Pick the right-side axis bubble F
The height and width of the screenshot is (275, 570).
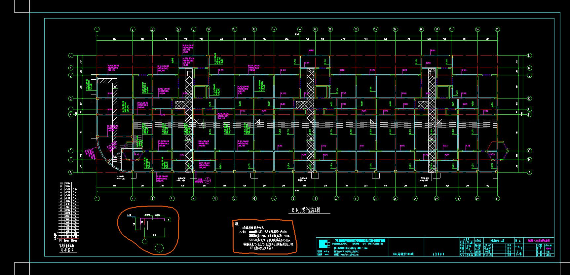(529, 109)
